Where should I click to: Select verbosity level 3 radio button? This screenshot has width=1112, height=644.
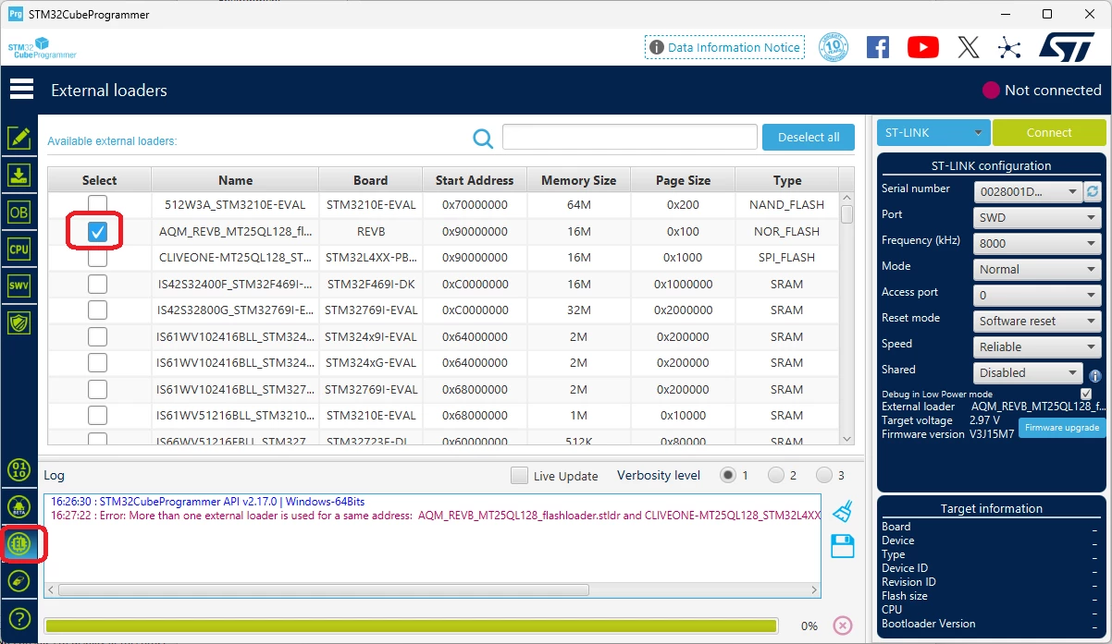[824, 475]
